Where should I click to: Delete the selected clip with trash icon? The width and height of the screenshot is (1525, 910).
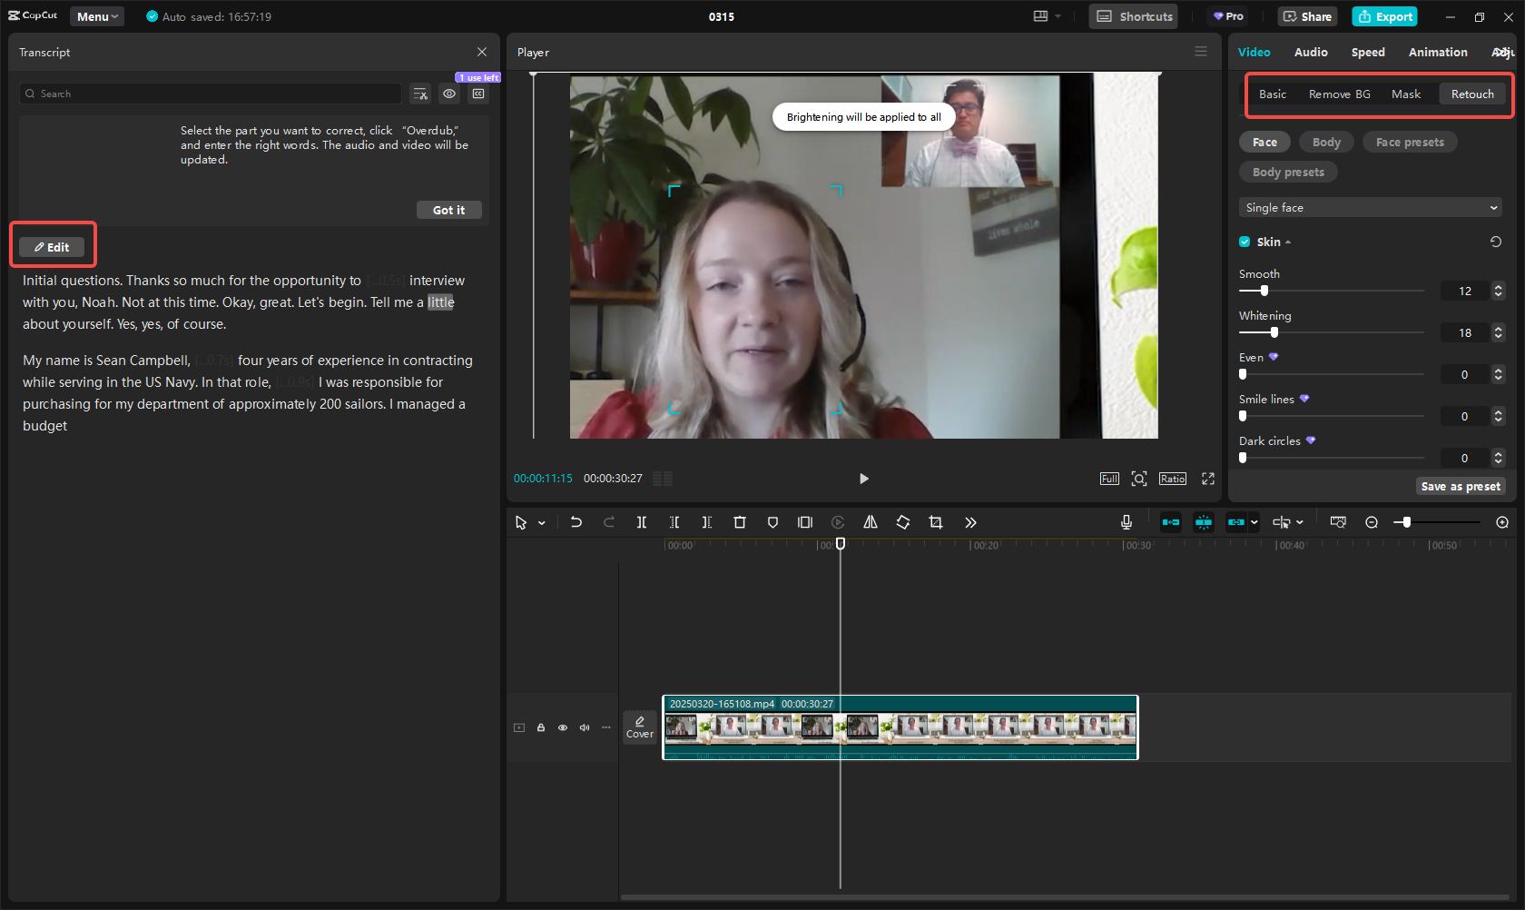740,522
